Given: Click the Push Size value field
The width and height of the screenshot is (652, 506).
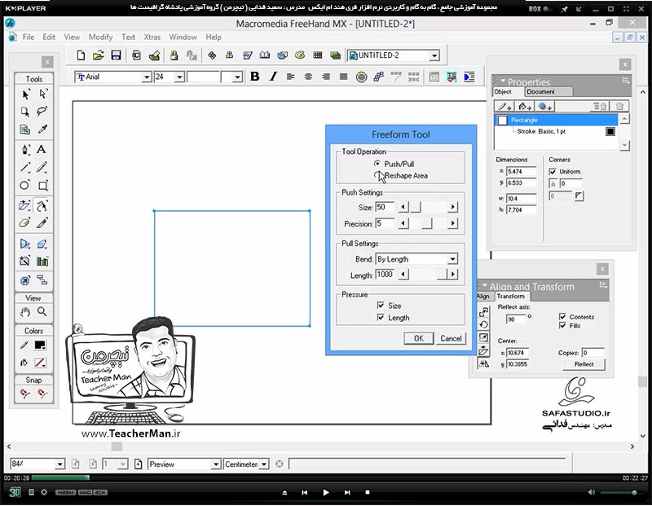Looking at the screenshot, I should (385, 207).
